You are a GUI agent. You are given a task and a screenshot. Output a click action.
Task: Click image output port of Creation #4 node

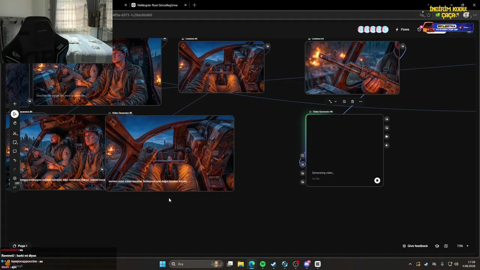tap(267, 46)
